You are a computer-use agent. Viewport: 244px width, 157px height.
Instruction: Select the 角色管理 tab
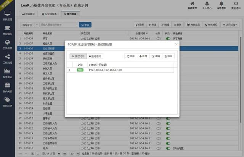[71, 14]
